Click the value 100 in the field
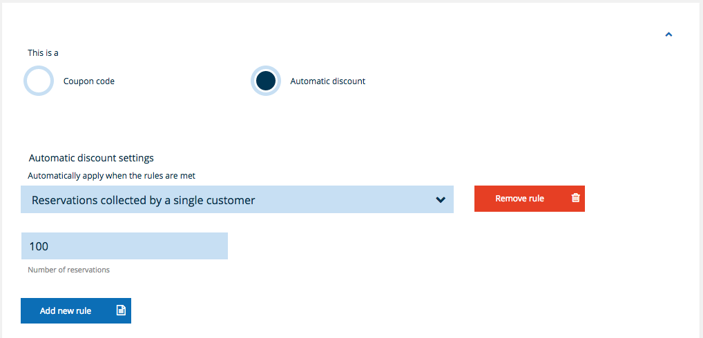Image resolution: width=703 pixels, height=338 pixels. pyautogui.click(x=39, y=246)
